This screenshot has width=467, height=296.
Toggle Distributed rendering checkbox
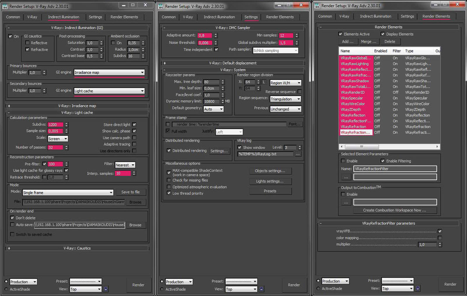(x=169, y=150)
